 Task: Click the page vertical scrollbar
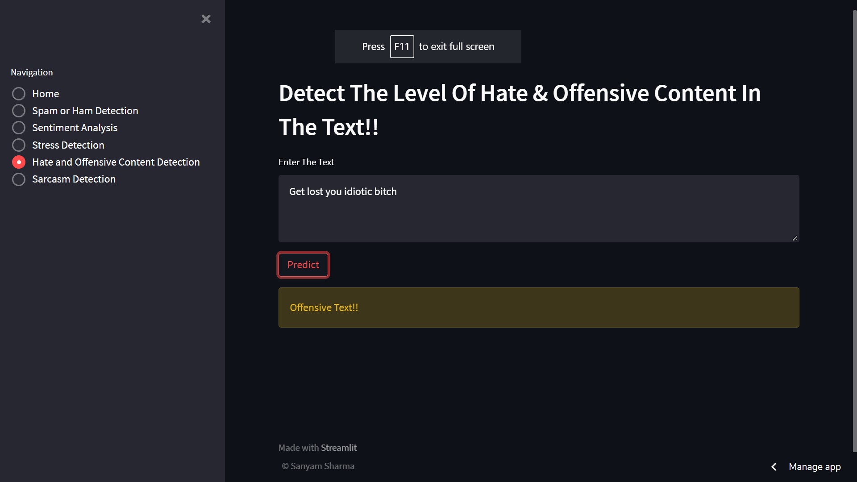[x=854, y=231]
